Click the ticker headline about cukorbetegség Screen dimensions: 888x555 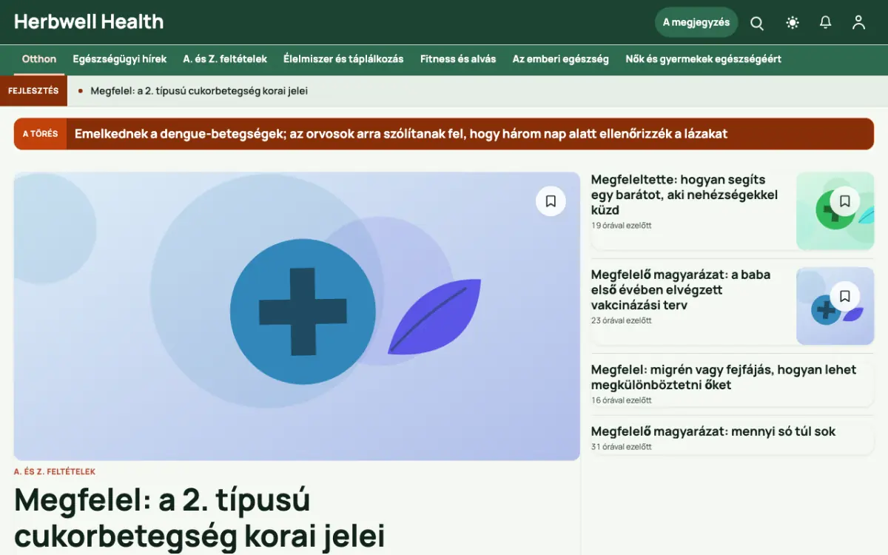pos(199,91)
